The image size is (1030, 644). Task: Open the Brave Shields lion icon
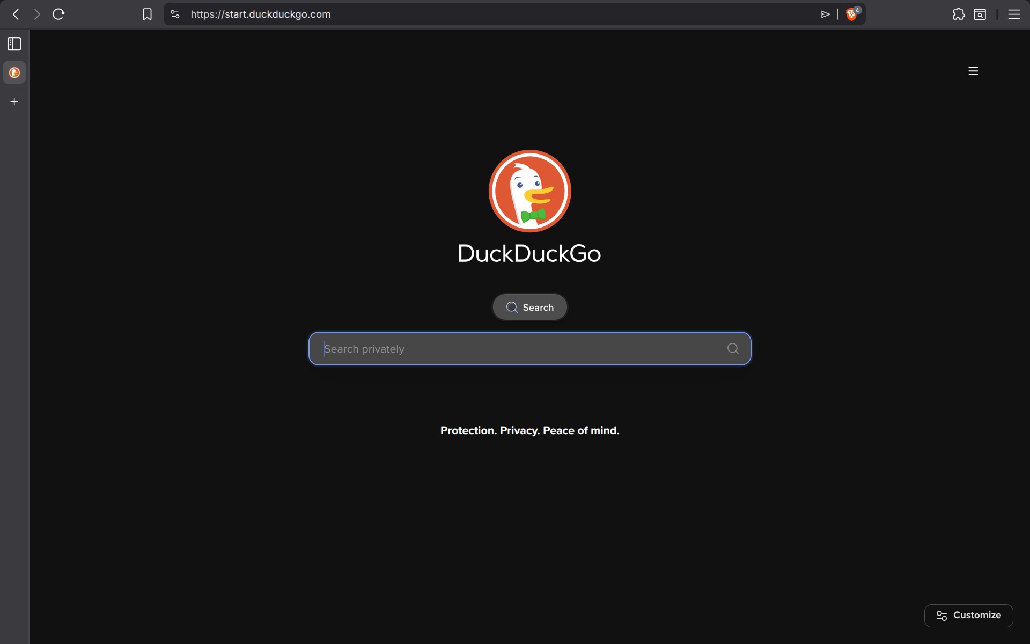click(x=851, y=14)
